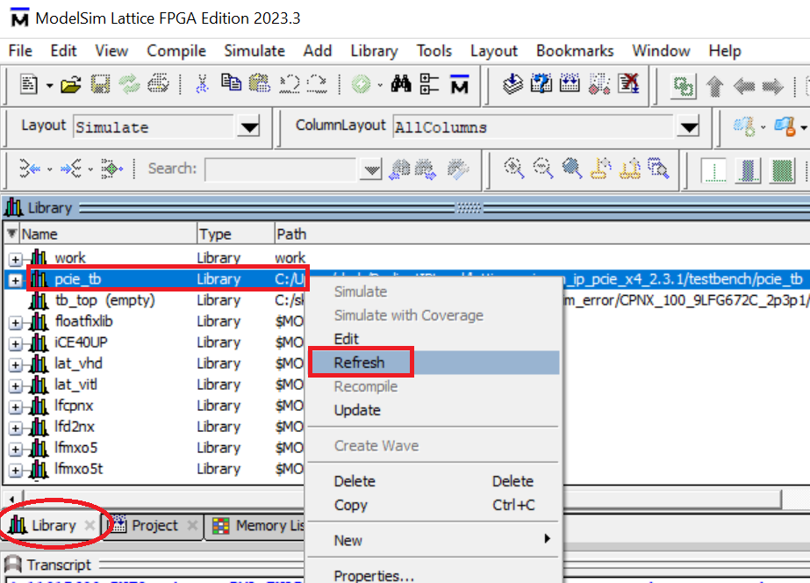Click inside the Search input field
Image resolution: width=810 pixels, height=583 pixels.
pos(281,169)
